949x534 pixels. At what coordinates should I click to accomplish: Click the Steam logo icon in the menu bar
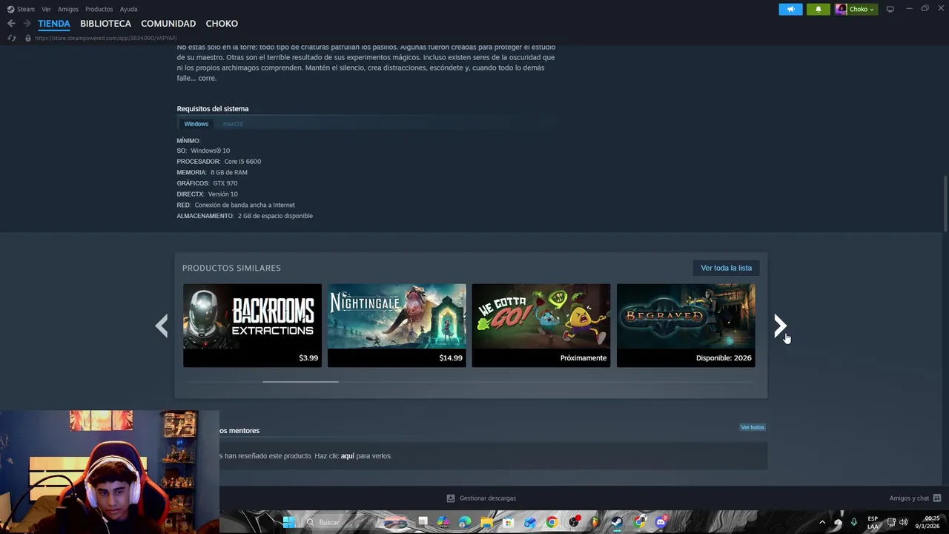click(x=10, y=9)
